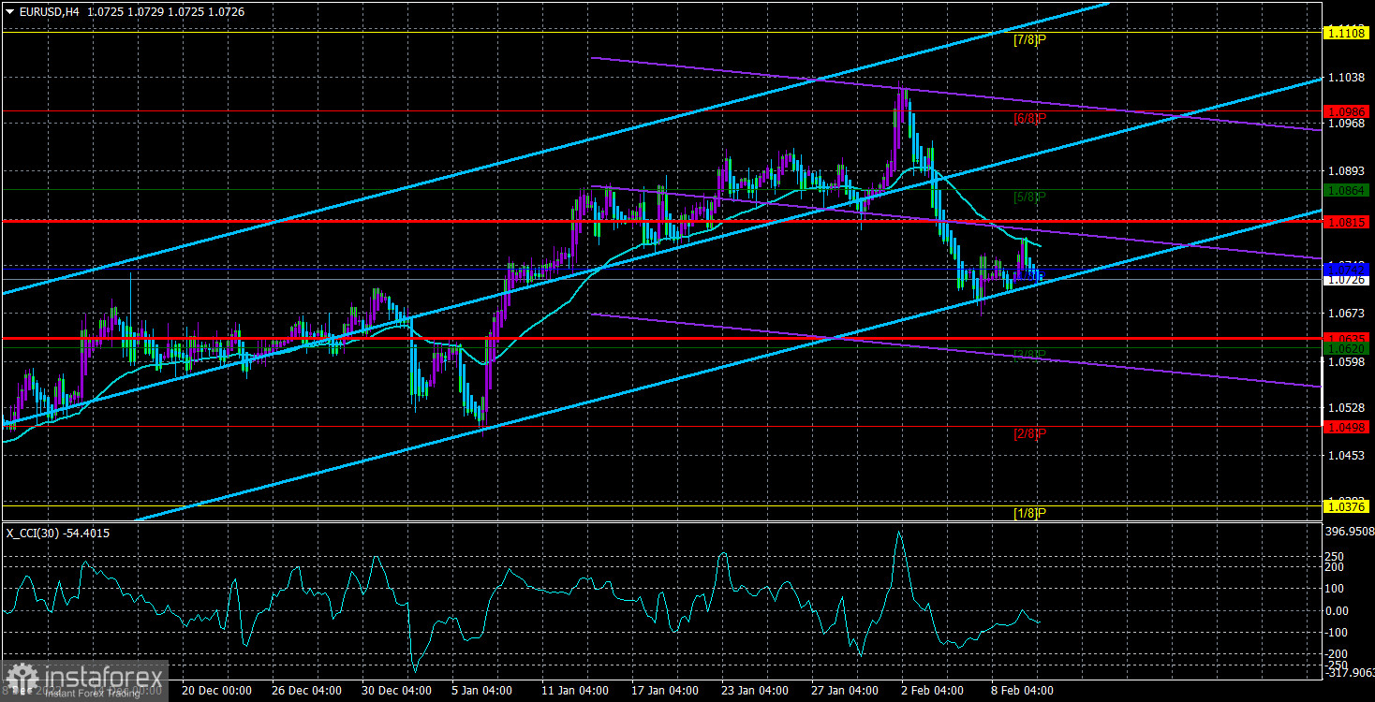Click the 1.1038 price scale value
Viewport: 1375px width, 702px height.
click(1346, 76)
